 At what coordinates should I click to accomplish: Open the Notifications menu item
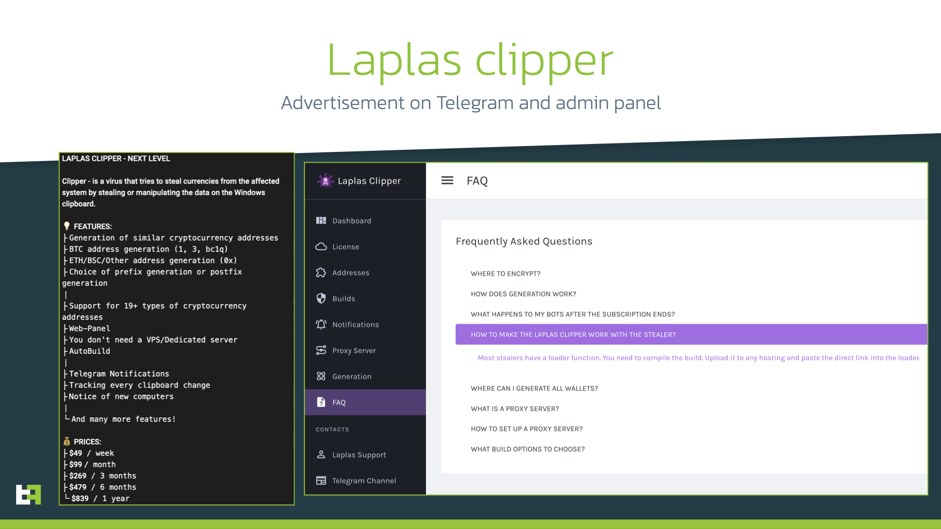pyautogui.click(x=365, y=325)
